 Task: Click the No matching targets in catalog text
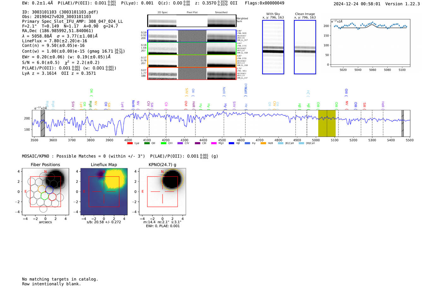pyautogui.click(x=60, y=279)
